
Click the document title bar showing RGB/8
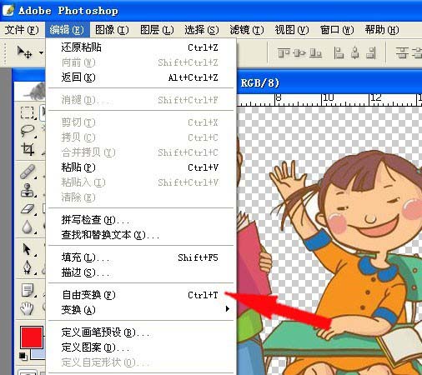(x=329, y=82)
